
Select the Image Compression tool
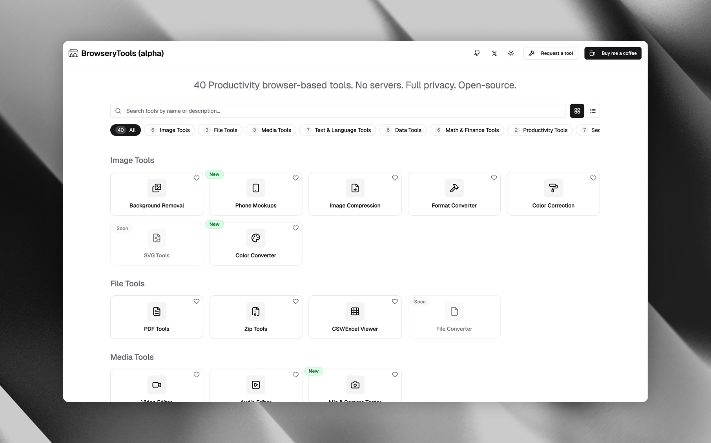[x=355, y=193]
